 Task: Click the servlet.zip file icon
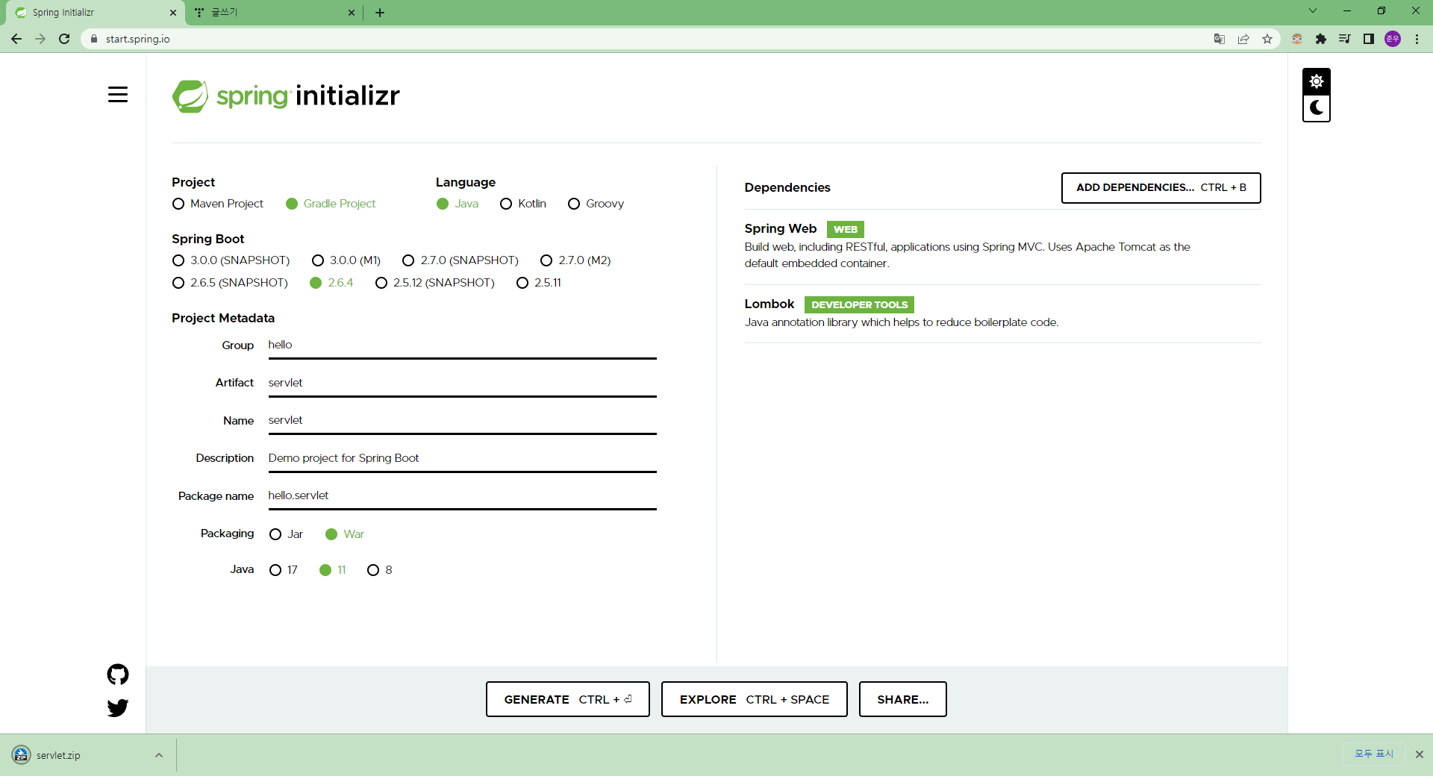22,755
